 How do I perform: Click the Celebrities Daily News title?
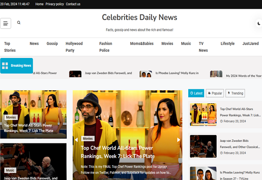pos(140,17)
